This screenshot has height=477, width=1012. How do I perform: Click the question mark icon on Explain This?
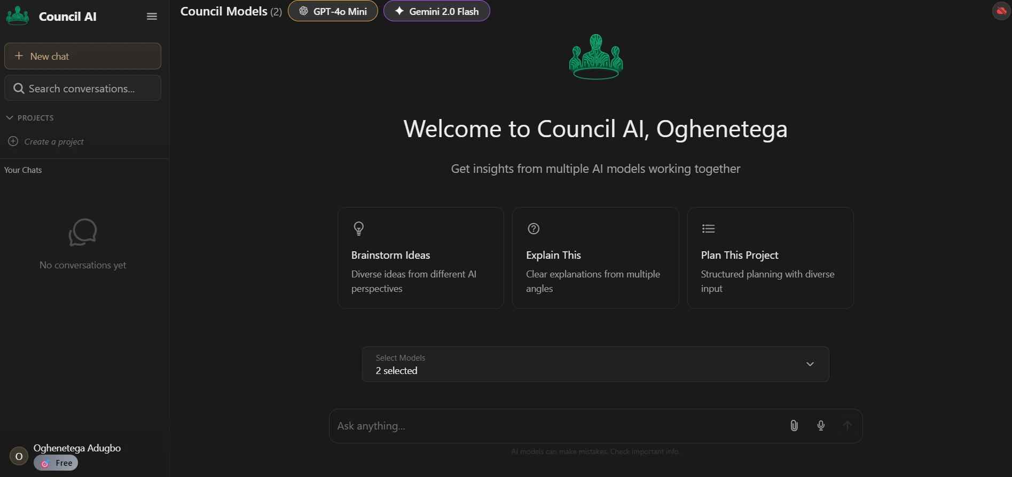pos(534,228)
